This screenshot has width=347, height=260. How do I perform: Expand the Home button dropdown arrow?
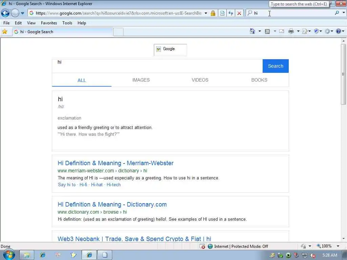[260, 31]
